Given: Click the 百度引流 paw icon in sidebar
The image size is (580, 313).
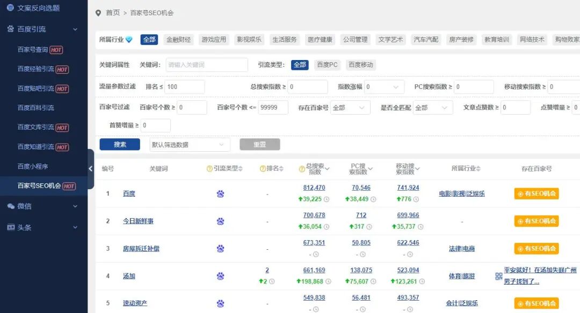Looking at the screenshot, I should coord(11,29).
